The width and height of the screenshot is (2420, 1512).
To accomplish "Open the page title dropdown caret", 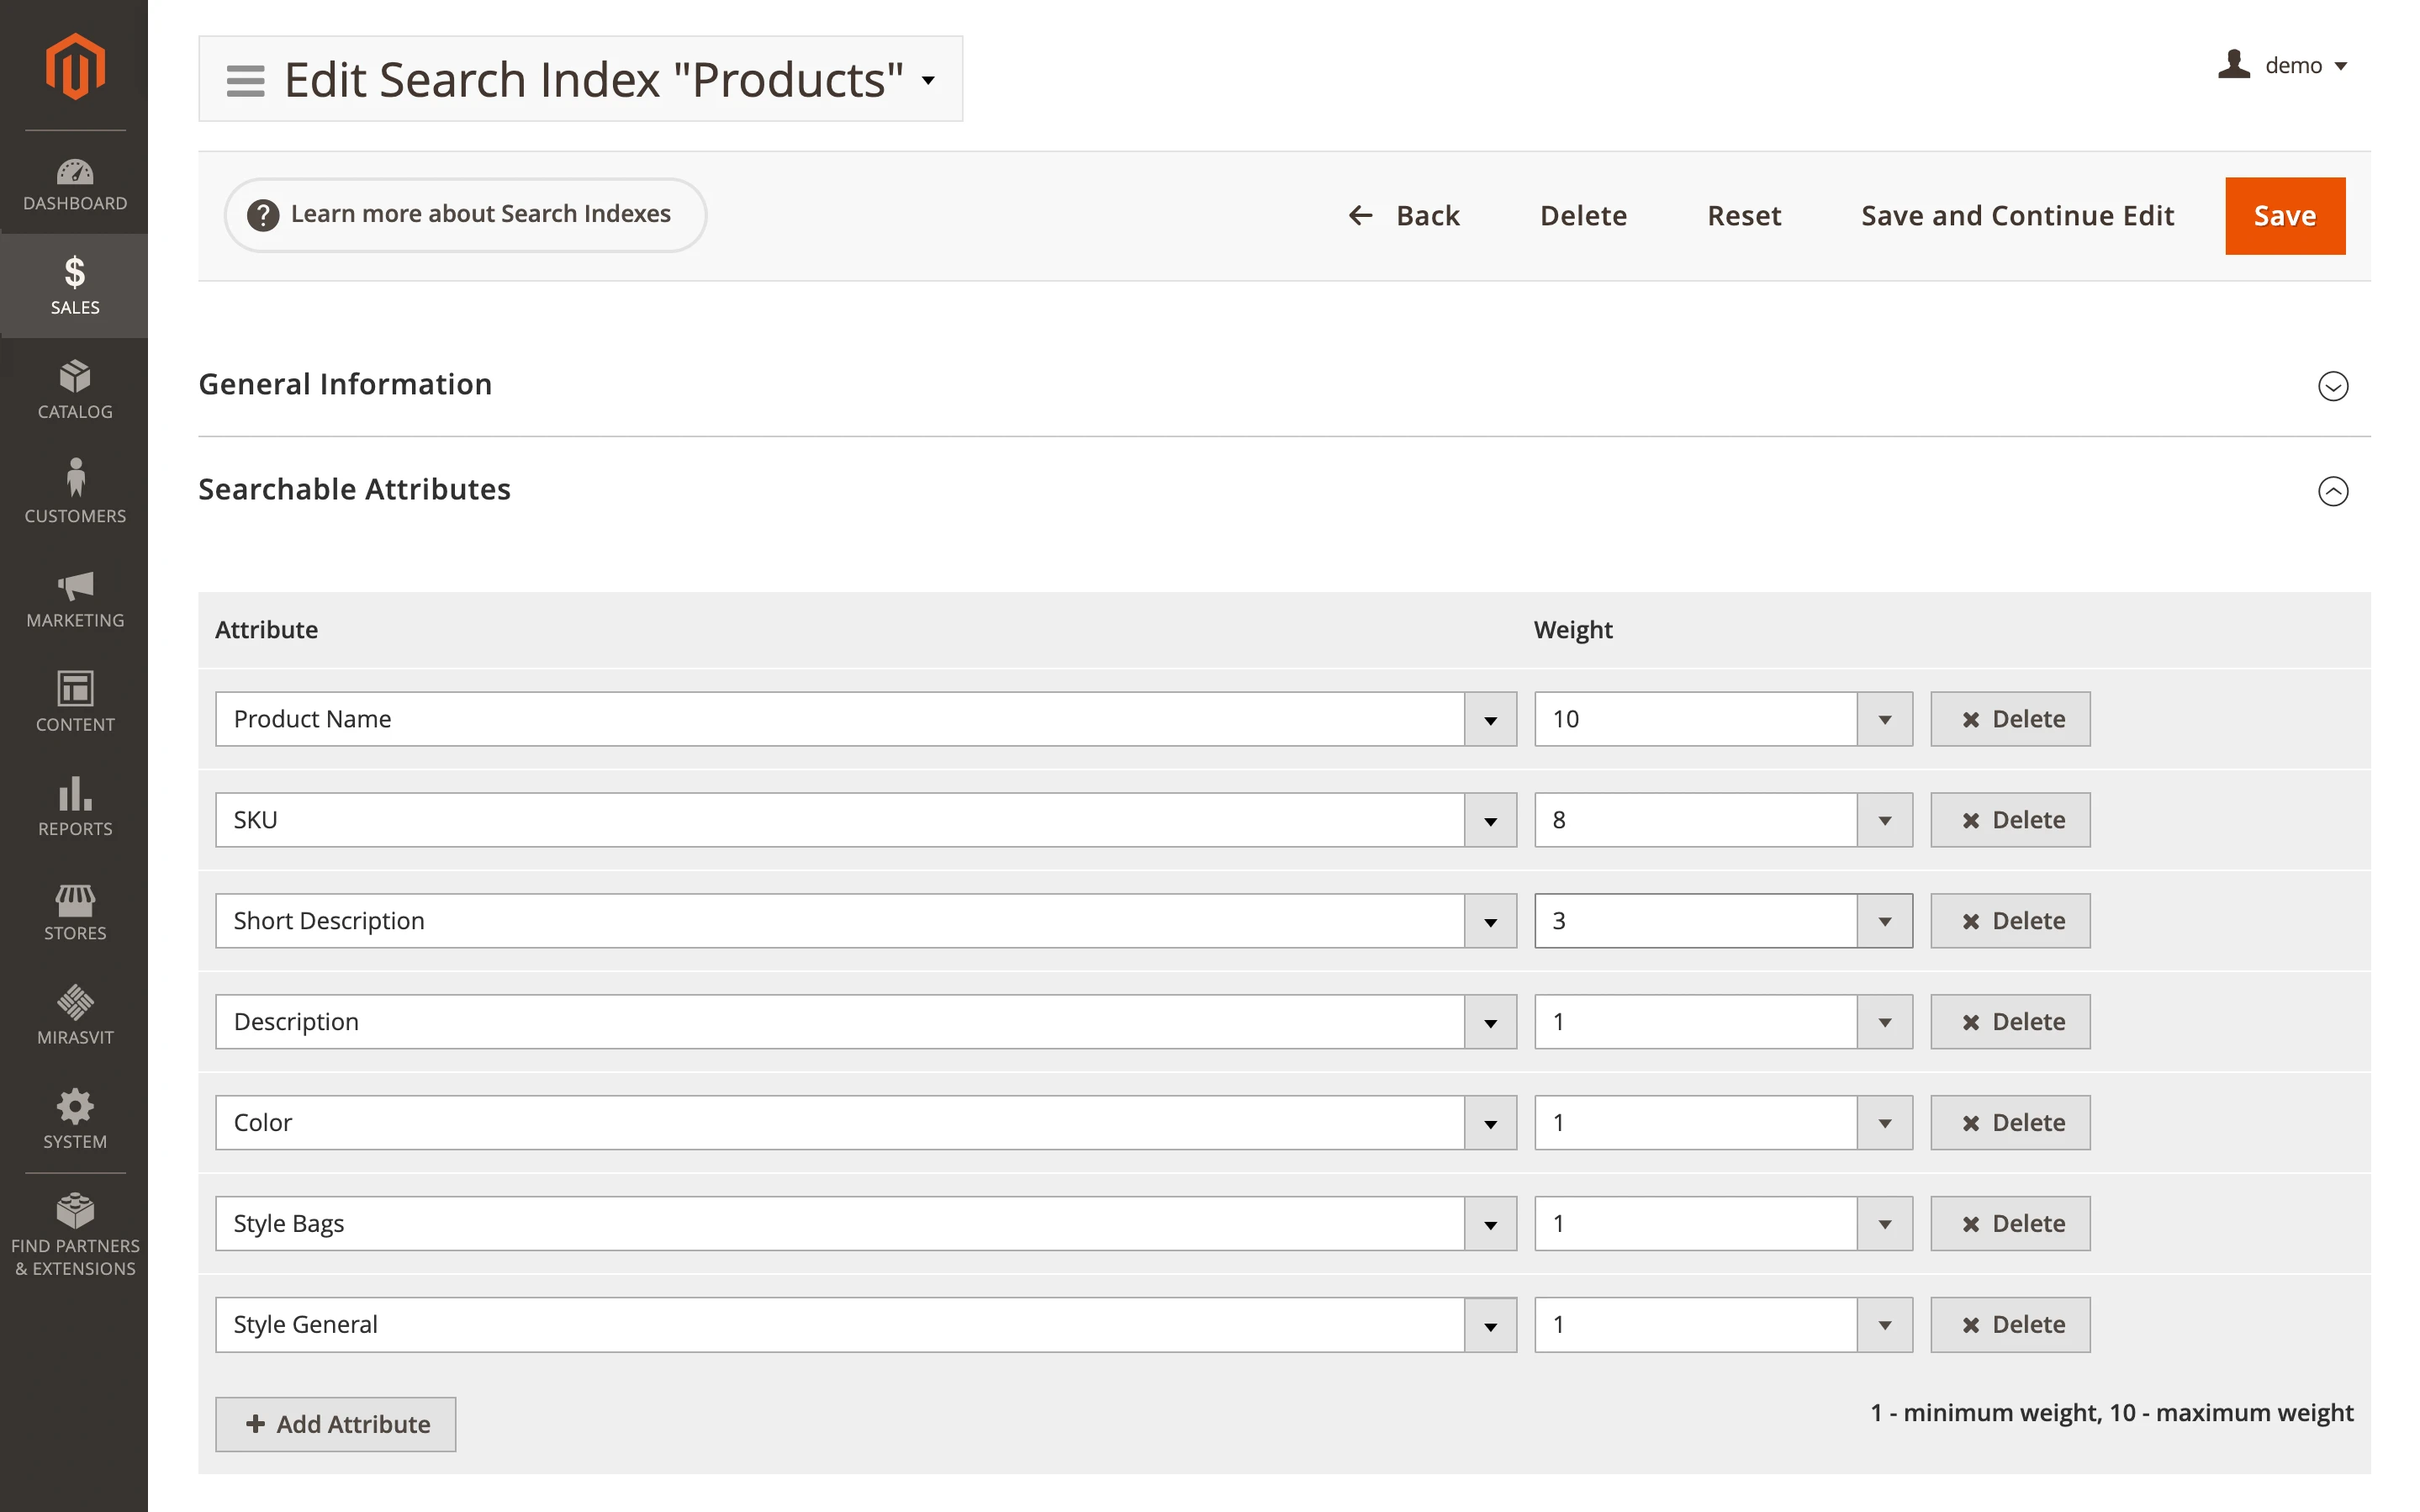I will 927,82.
